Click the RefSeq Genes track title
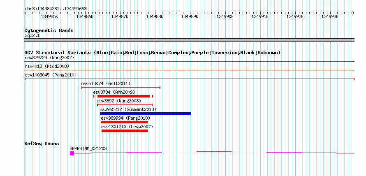 42,144
